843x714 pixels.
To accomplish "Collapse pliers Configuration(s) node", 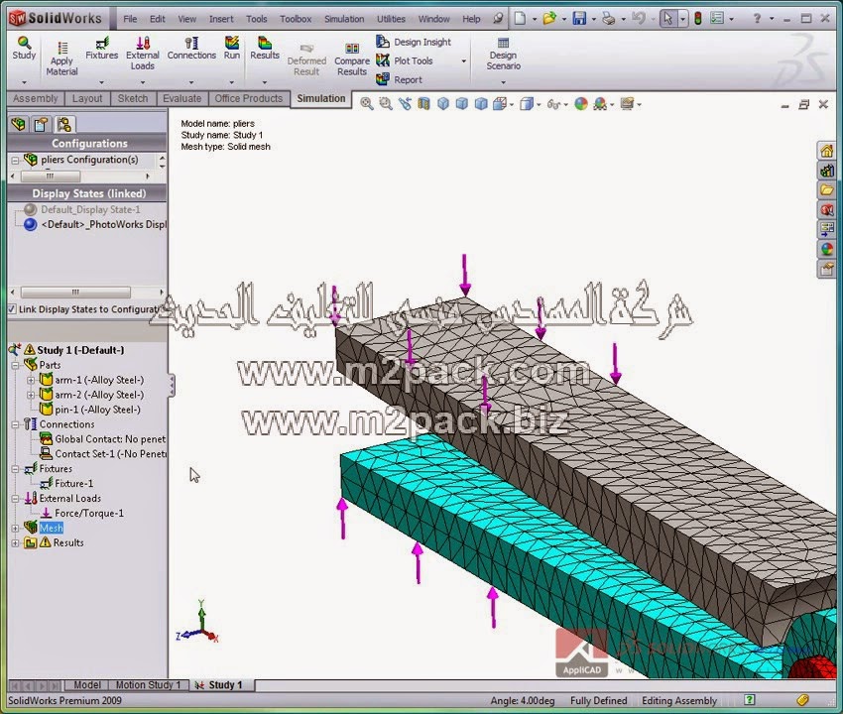I will click(x=15, y=160).
